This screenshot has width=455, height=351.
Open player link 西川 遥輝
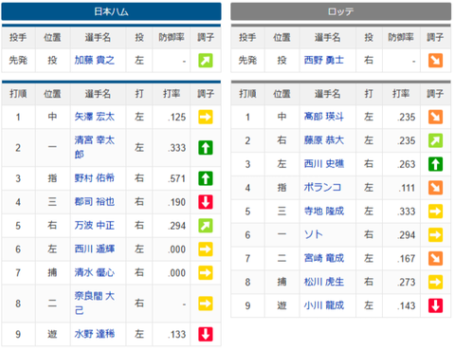(95, 249)
